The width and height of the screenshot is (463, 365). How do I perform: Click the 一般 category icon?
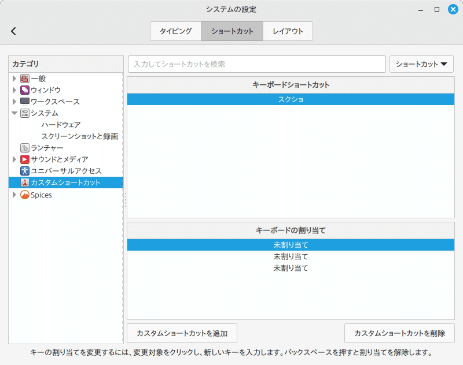pyautogui.click(x=25, y=79)
